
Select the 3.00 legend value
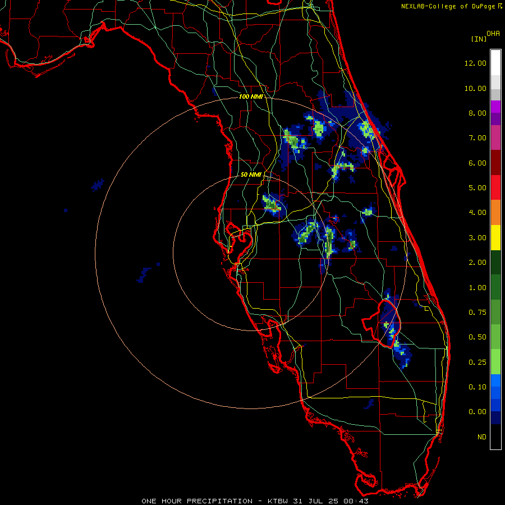click(x=478, y=238)
